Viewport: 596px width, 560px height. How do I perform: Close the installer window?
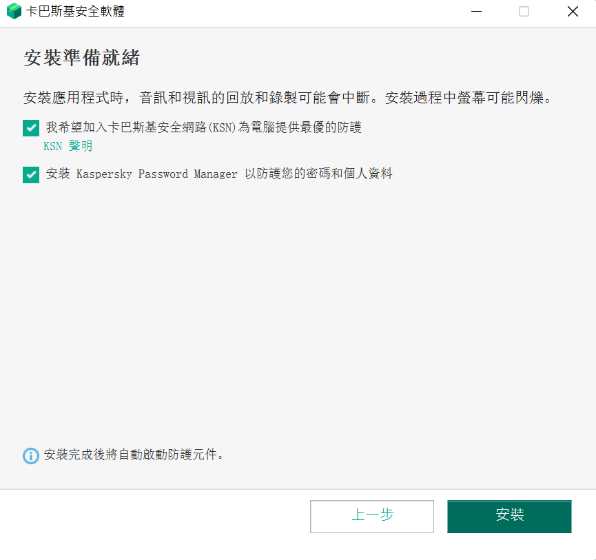[573, 12]
